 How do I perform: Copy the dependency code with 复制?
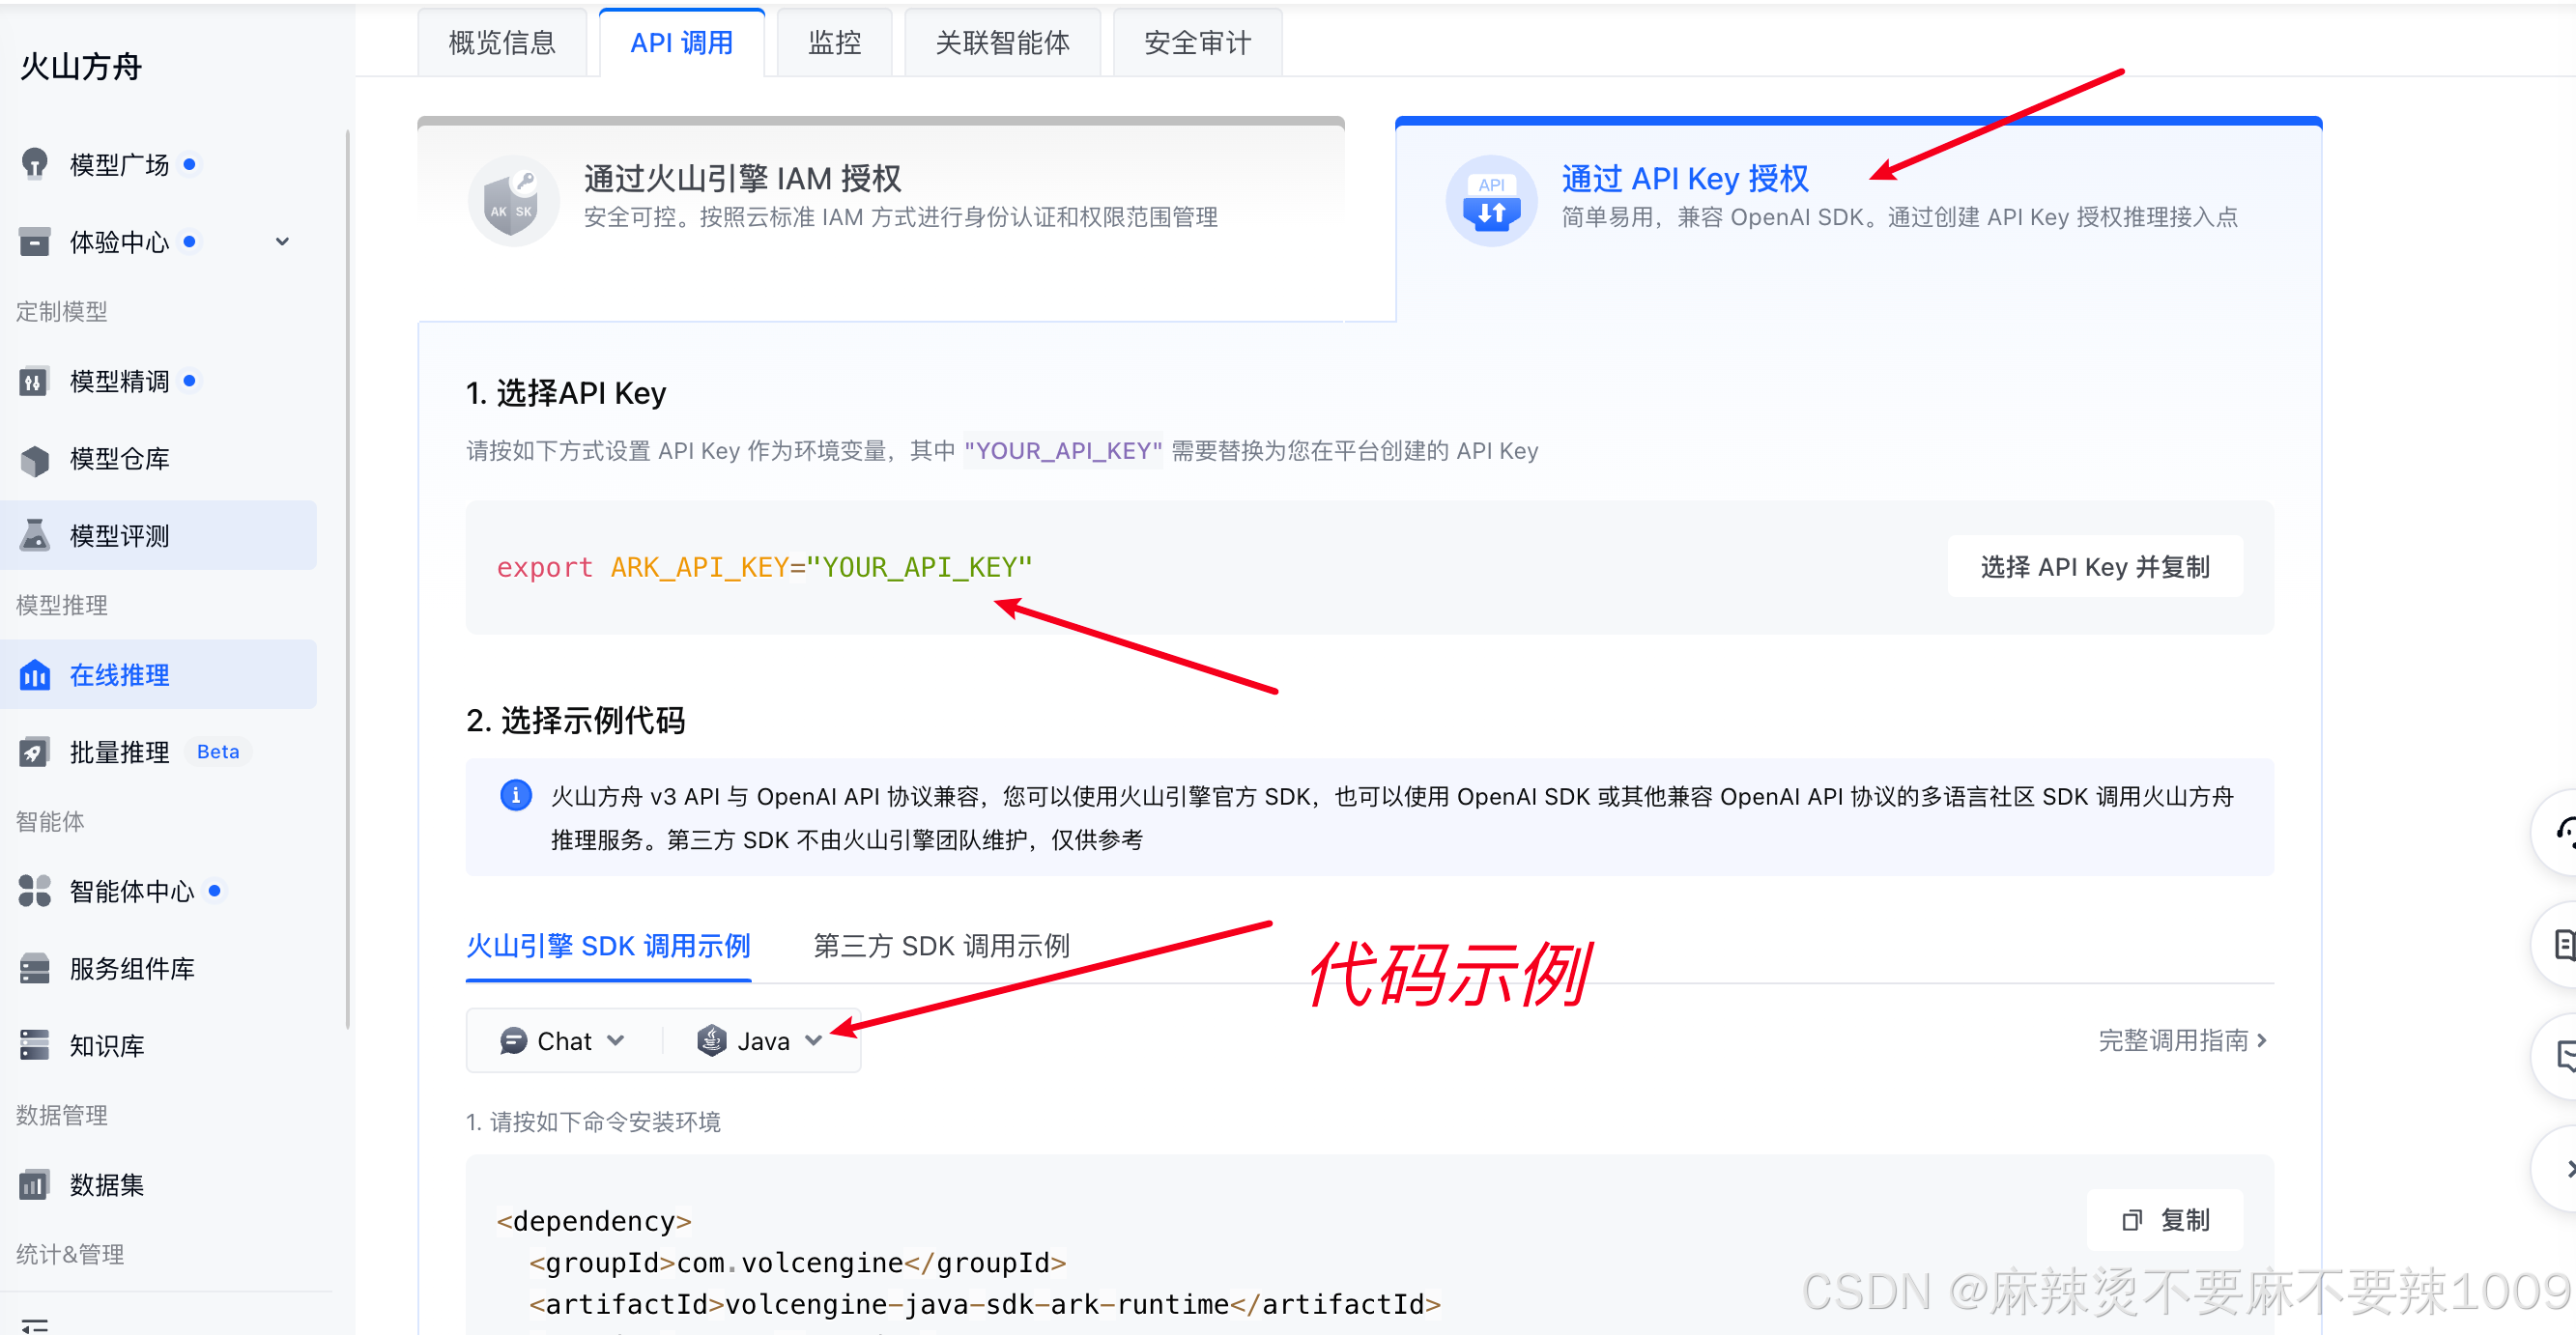(x=2164, y=1220)
